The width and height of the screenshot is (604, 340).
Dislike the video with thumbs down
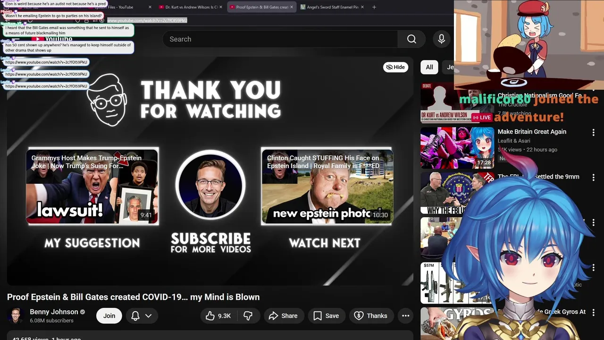tap(248, 316)
